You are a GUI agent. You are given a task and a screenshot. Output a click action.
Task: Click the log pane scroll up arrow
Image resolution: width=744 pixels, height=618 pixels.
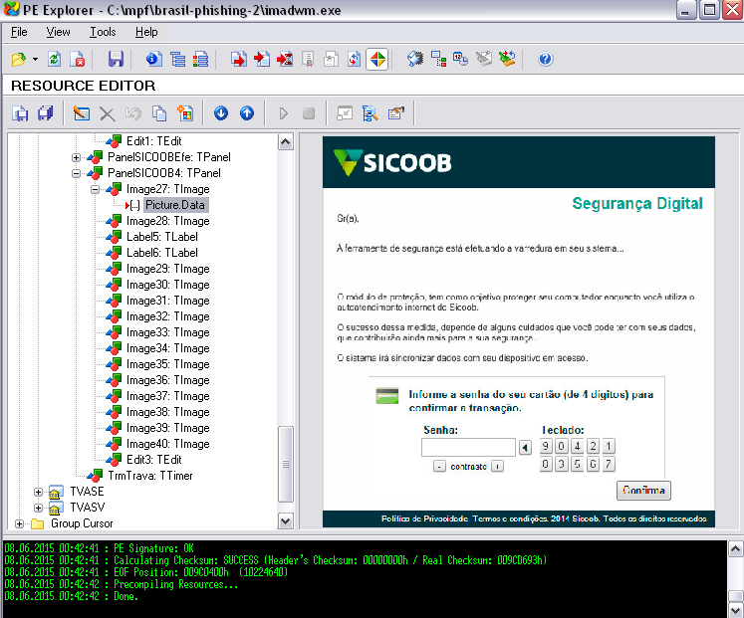tap(735, 548)
